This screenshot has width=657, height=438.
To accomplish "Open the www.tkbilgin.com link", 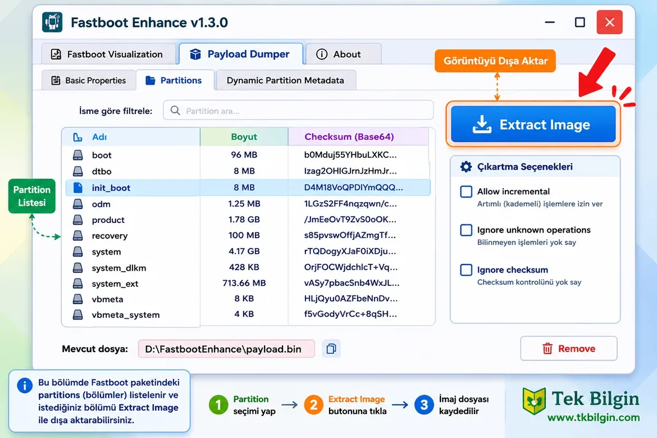I will click(594, 417).
